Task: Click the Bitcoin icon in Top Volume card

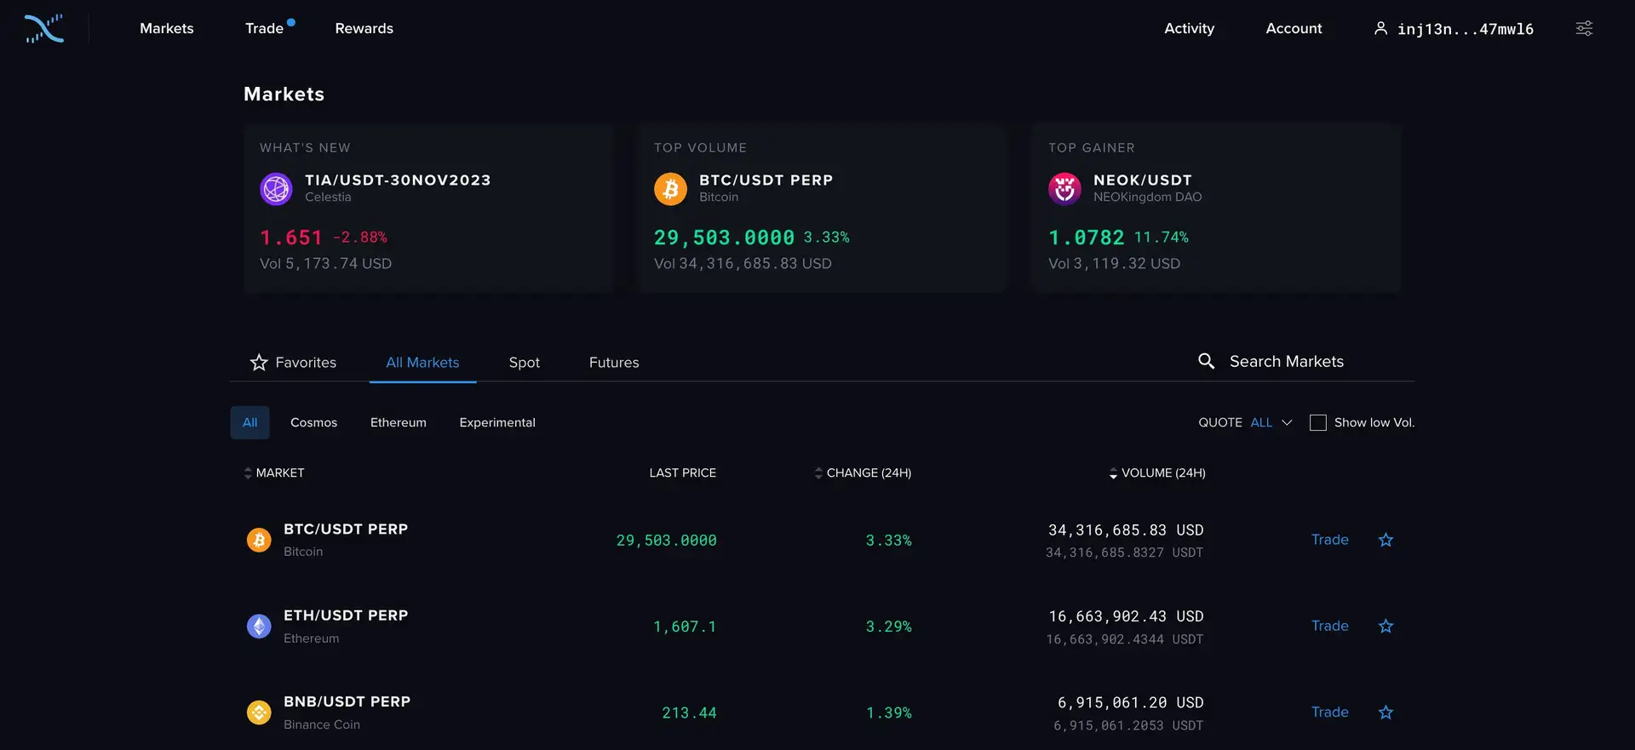Action: point(670,188)
